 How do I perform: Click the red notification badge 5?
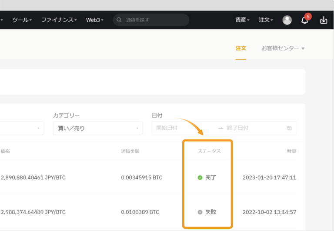click(308, 17)
